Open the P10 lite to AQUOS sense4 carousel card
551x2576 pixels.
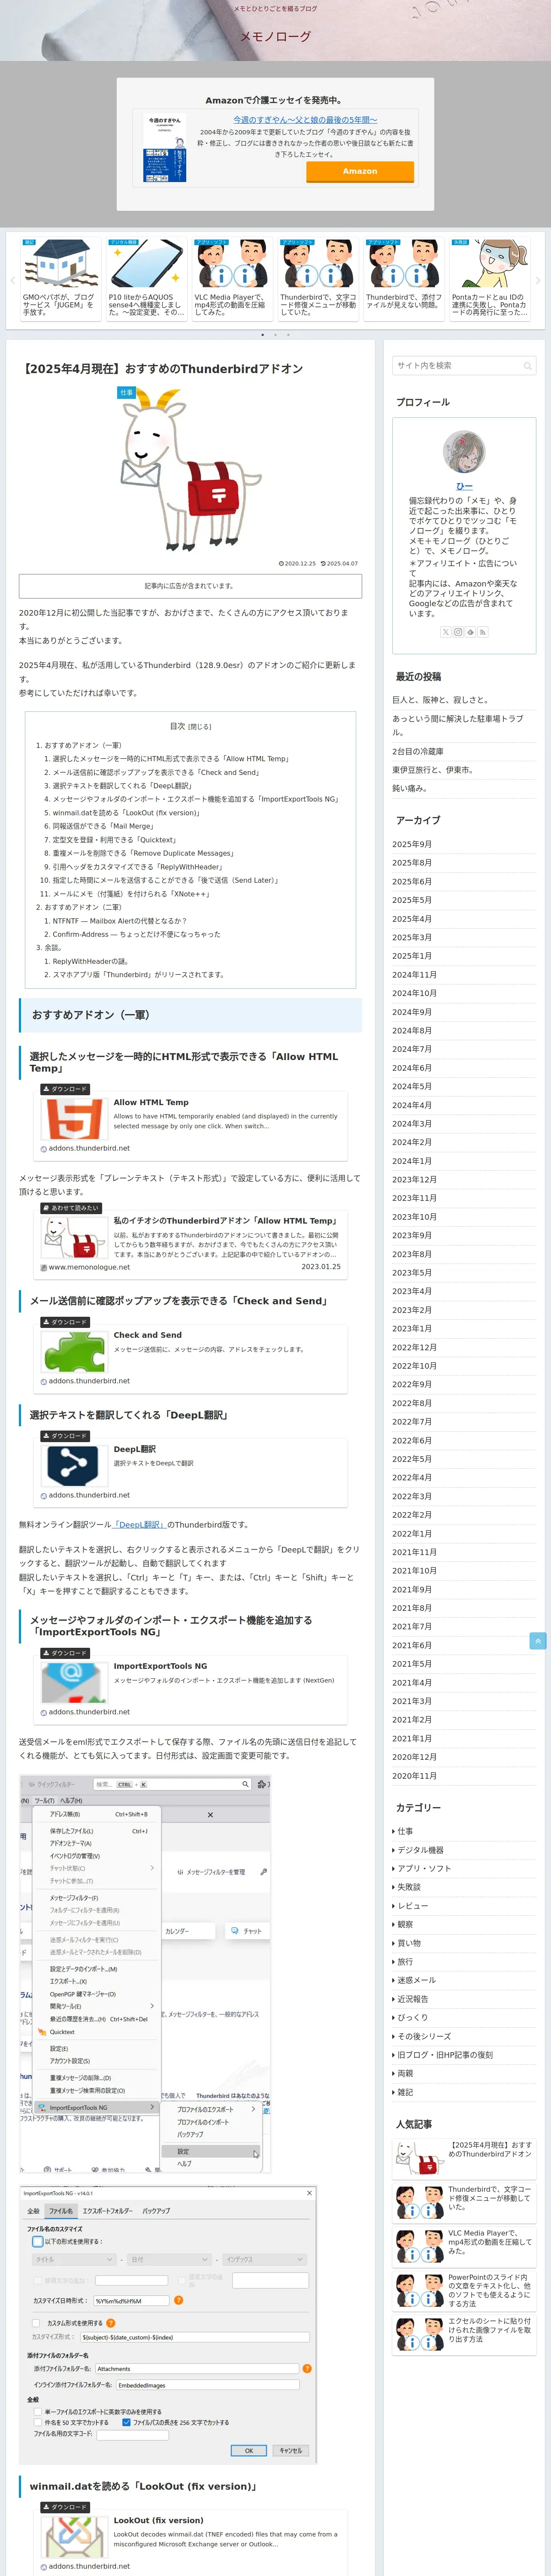click(147, 278)
